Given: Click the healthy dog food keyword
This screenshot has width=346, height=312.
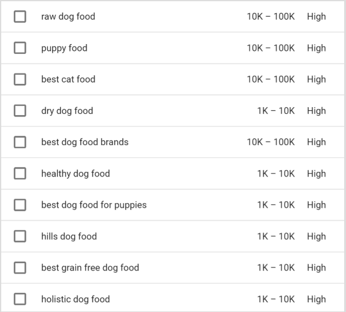Looking at the screenshot, I should click(x=75, y=174).
